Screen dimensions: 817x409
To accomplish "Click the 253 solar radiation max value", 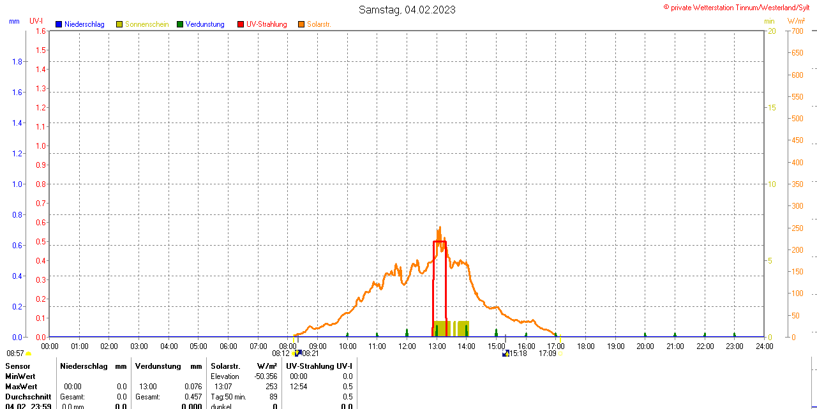I will tap(271, 387).
